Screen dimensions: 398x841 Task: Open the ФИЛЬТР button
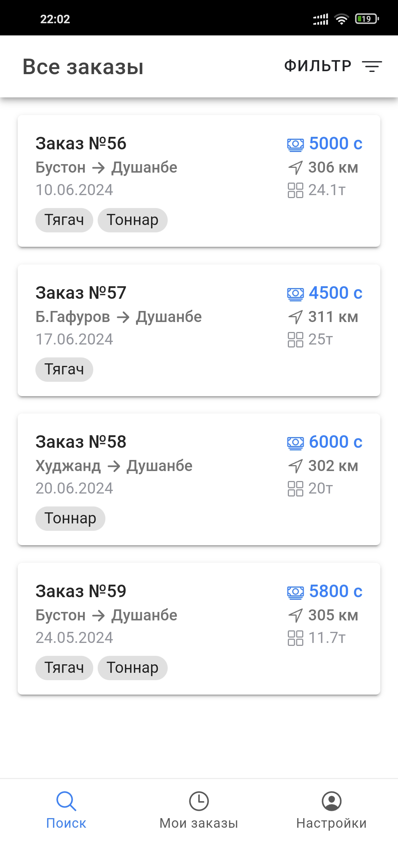318,66
